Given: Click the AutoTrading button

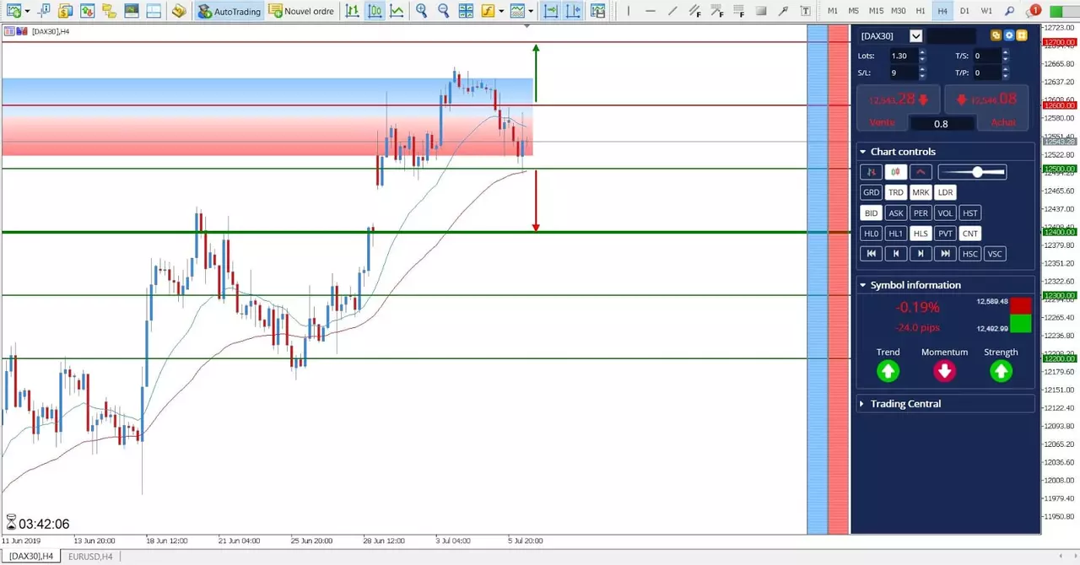Looking at the screenshot, I should pyautogui.click(x=229, y=11).
